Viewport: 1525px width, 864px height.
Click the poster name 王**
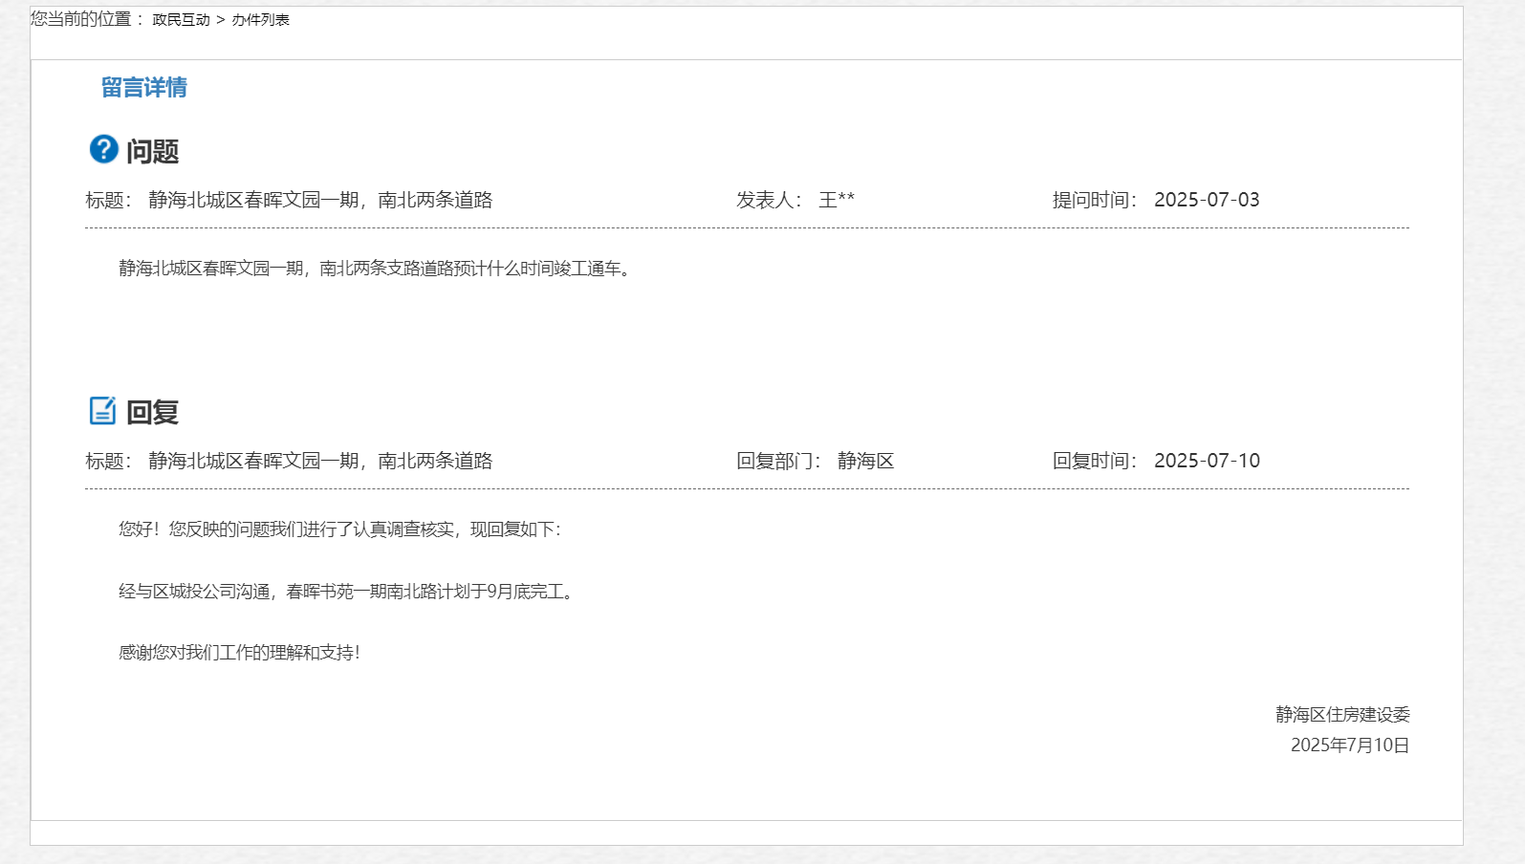point(837,200)
